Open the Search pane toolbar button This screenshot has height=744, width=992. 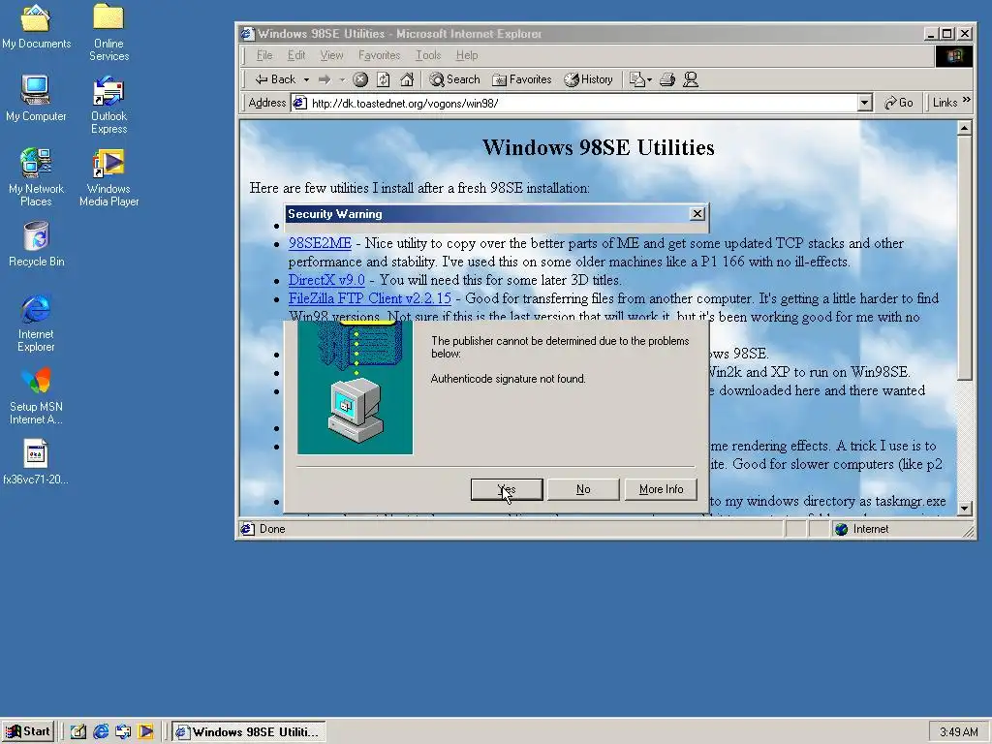coord(455,79)
